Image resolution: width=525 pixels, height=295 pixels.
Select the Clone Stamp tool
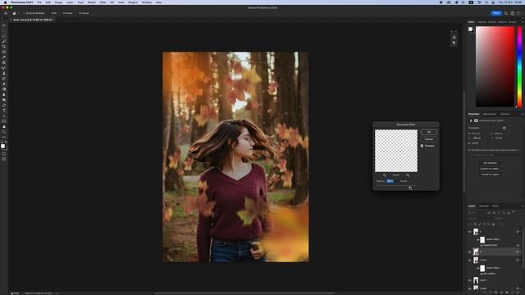pos(3,74)
